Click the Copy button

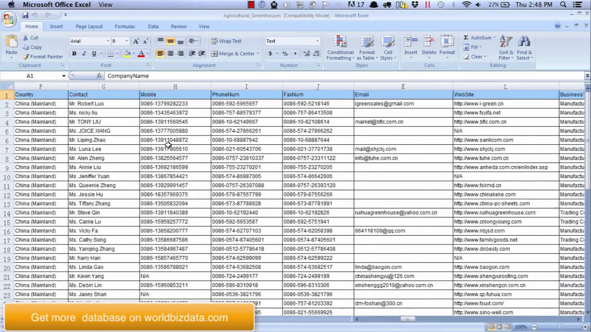pyautogui.click(x=32, y=47)
